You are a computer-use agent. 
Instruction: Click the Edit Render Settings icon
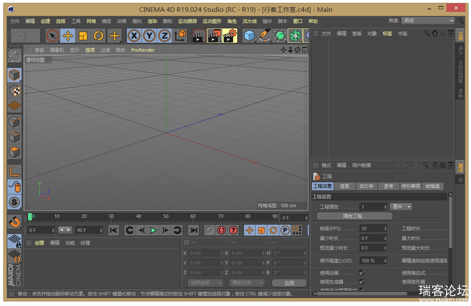[x=230, y=36]
